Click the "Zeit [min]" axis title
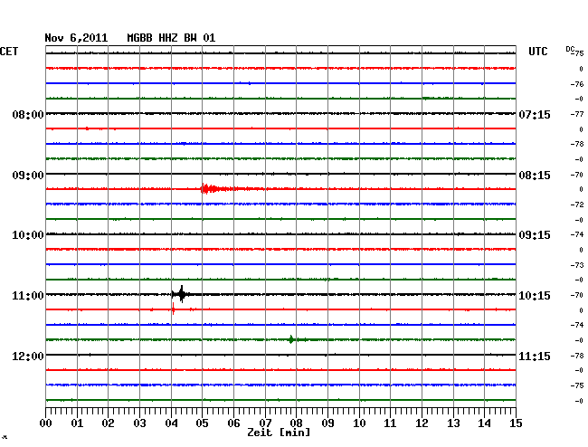 [x=279, y=433]
